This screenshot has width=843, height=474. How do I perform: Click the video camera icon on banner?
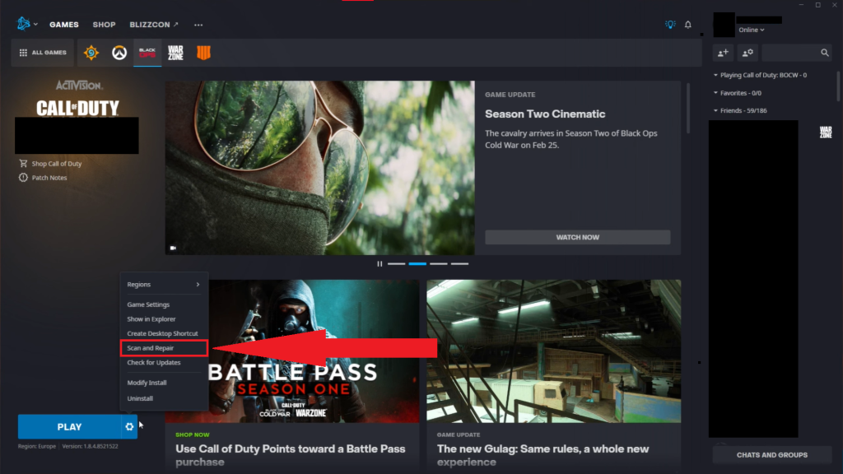(173, 249)
